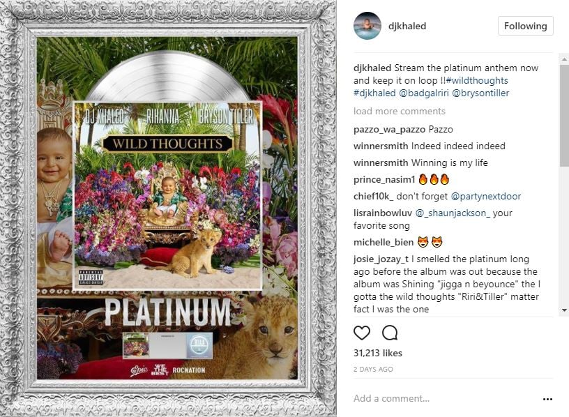Open the comment speech bubble icon
The width and height of the screenshot is (569, 417).
(390, 333)
